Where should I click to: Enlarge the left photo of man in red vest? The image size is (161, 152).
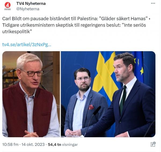[31, 94]
